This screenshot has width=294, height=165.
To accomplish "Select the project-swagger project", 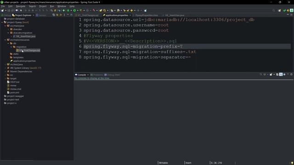I will click(x=15, y=96).
